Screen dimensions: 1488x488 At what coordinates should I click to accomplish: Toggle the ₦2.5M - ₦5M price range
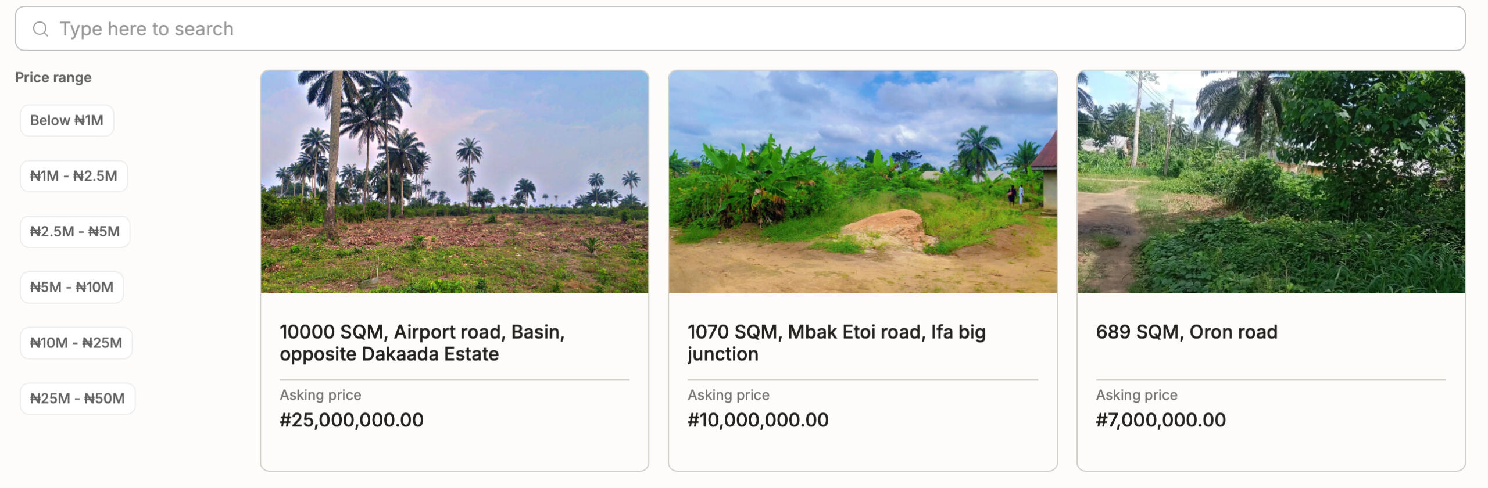coord(74,231)
